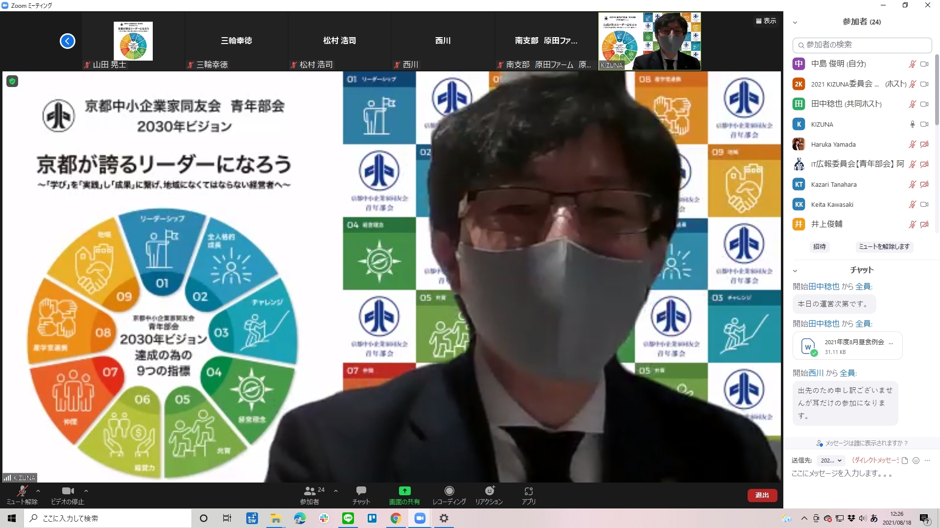Viewport: 940px width, 528px height.
Task: Open Microsoft Edge from the taskbar
Action: point(300,518)
